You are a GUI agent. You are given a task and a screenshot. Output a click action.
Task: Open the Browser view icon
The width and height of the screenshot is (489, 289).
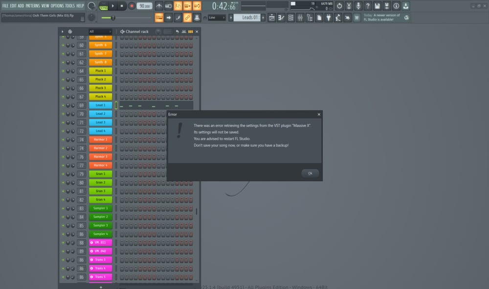pyautogui.click(x=310, y=18)
